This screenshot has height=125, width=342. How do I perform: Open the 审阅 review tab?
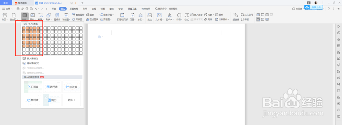tap(94, 9)
